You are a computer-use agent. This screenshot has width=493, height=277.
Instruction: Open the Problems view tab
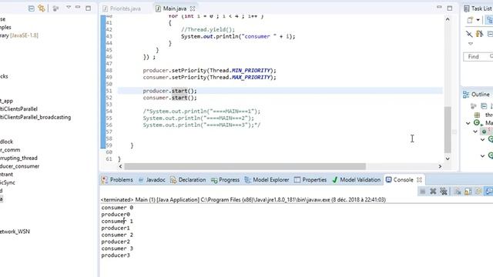(x=118, y=179)
